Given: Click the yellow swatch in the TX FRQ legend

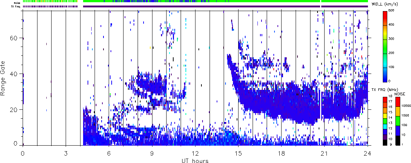Looking at the screenshot, I should 385,116.
